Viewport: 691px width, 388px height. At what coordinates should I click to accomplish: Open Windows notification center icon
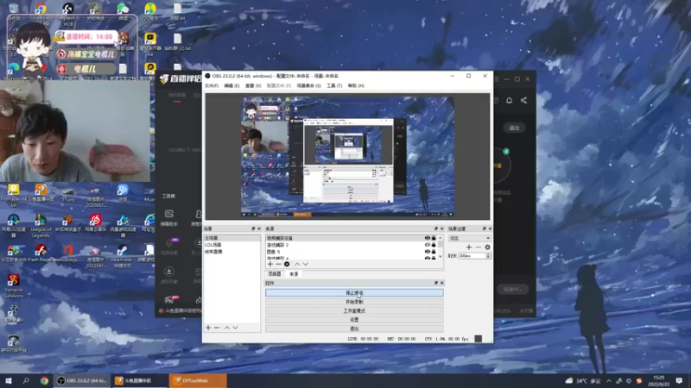coord(679,380)
